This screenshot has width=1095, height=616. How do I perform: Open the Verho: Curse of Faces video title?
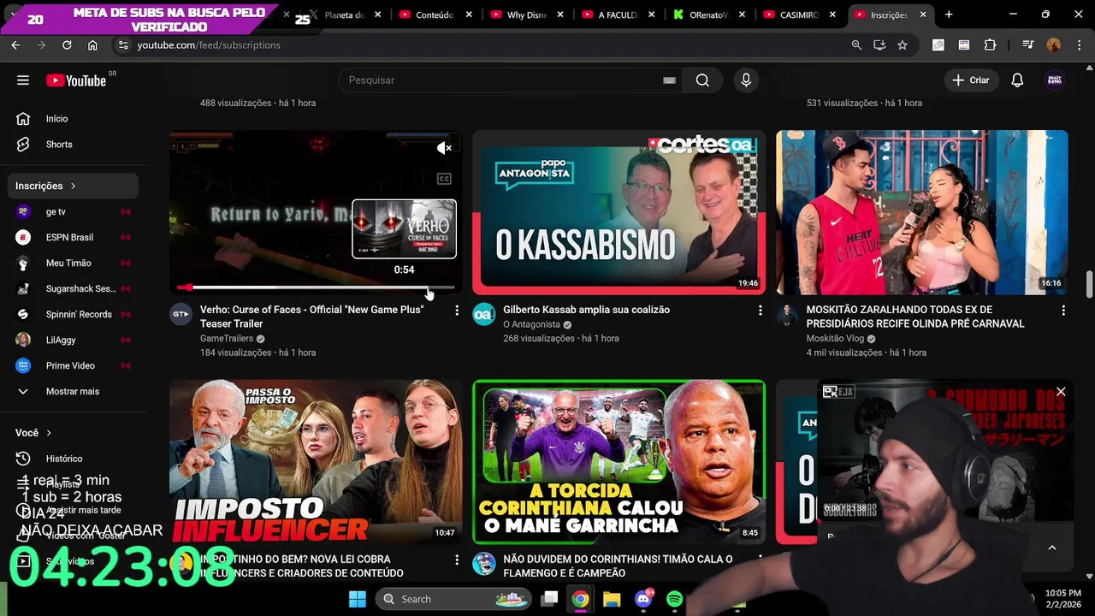click(311, 317)
